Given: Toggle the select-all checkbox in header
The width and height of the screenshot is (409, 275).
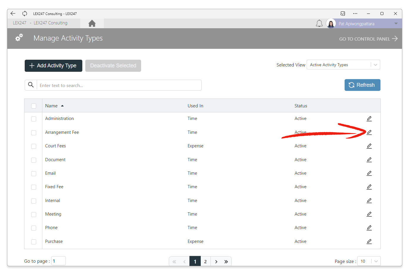Looking at the screenshot, I should click(x=34, y=106).
